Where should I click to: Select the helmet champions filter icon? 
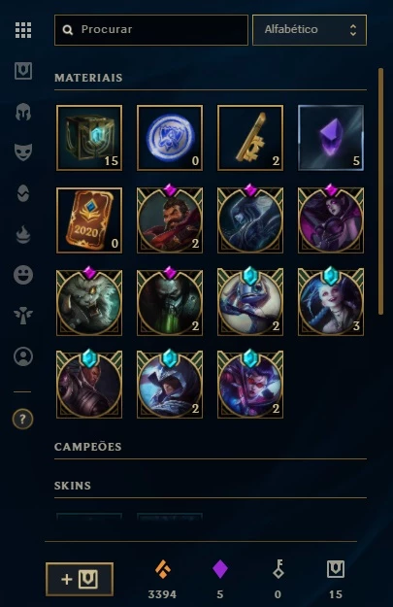[23, 112]
